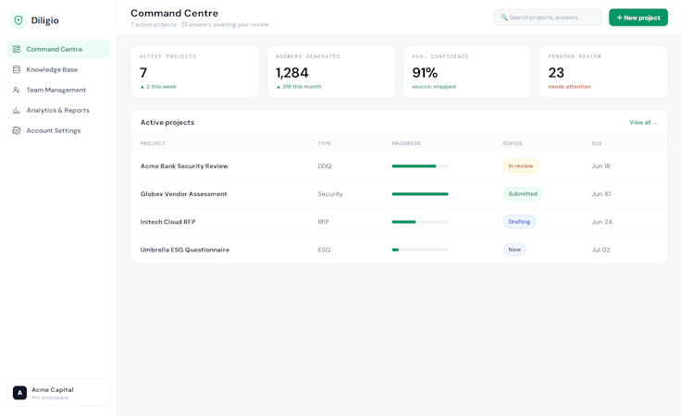Click the search magnifier icon
This screenshot has width=681, height=416.
[503, 18]
